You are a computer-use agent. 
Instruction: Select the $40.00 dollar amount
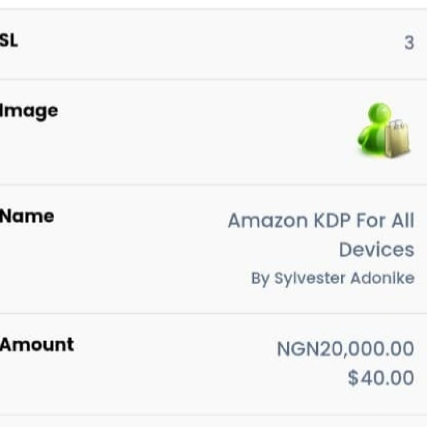[x=381, y=378]
